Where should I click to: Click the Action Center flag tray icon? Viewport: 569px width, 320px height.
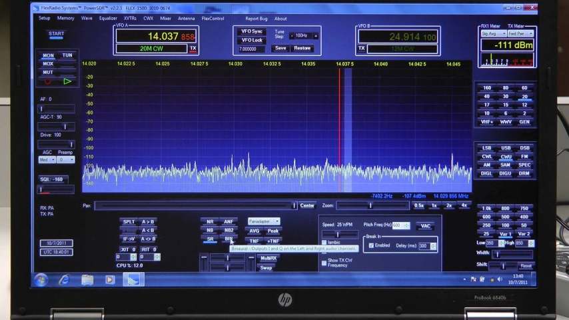click(473, 279)
